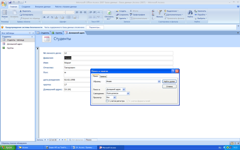The width and height of the screenshot is (240, 150).
Task: Switch to Студенты document tab
Action: [43, 33]
